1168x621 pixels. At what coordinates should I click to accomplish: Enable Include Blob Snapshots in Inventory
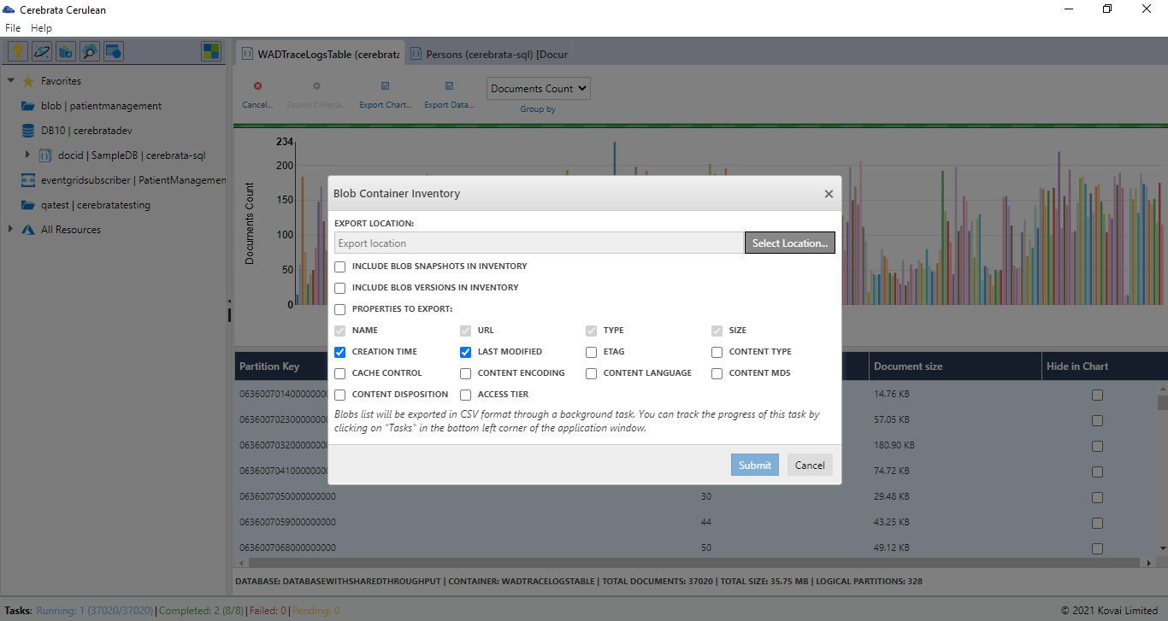point(340,267)
